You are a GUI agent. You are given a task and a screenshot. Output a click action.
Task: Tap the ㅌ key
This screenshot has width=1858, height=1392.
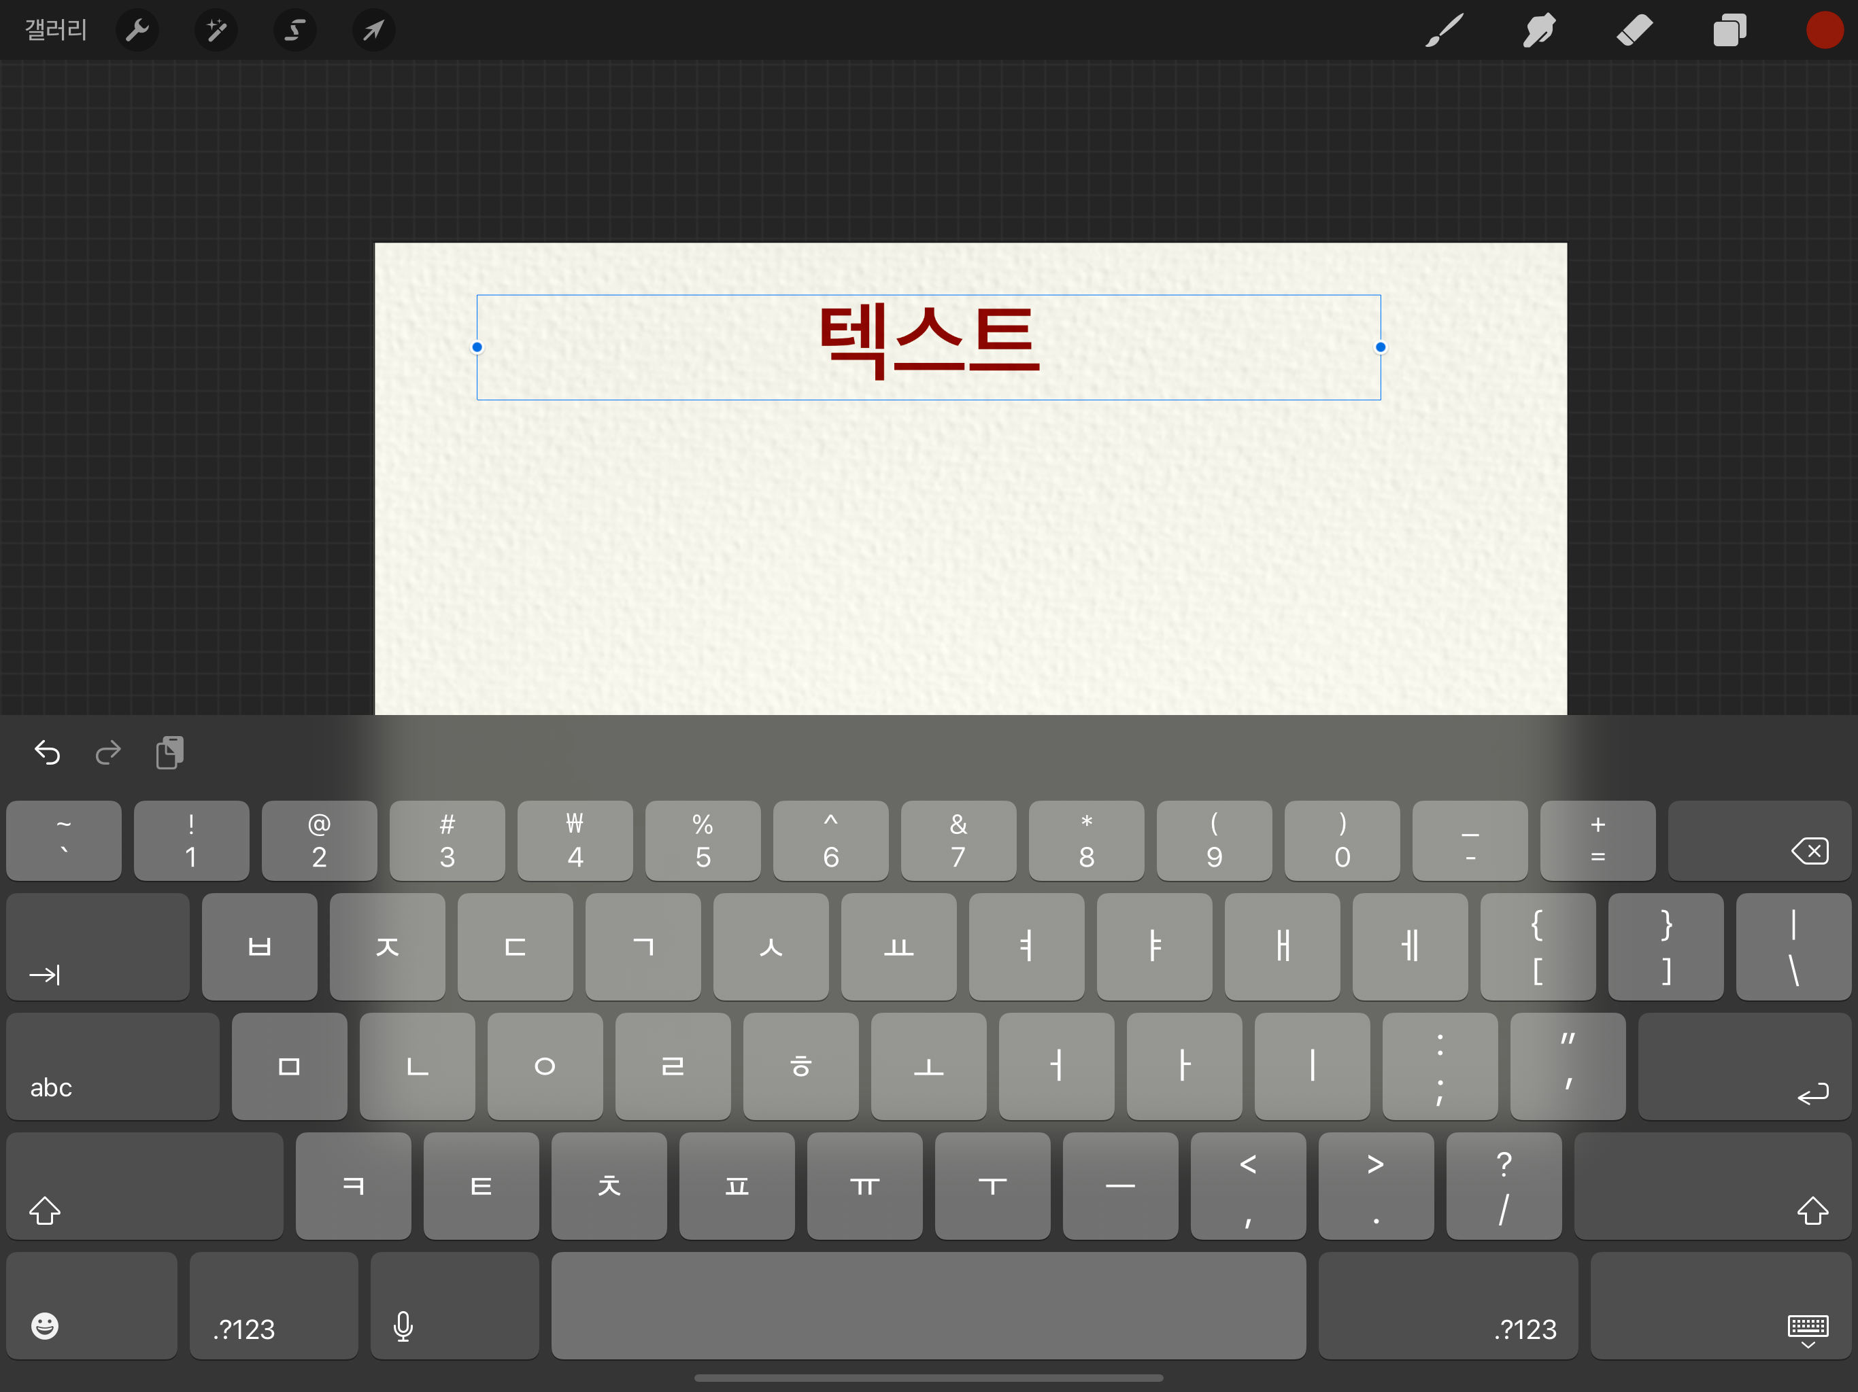[482, 1185]
